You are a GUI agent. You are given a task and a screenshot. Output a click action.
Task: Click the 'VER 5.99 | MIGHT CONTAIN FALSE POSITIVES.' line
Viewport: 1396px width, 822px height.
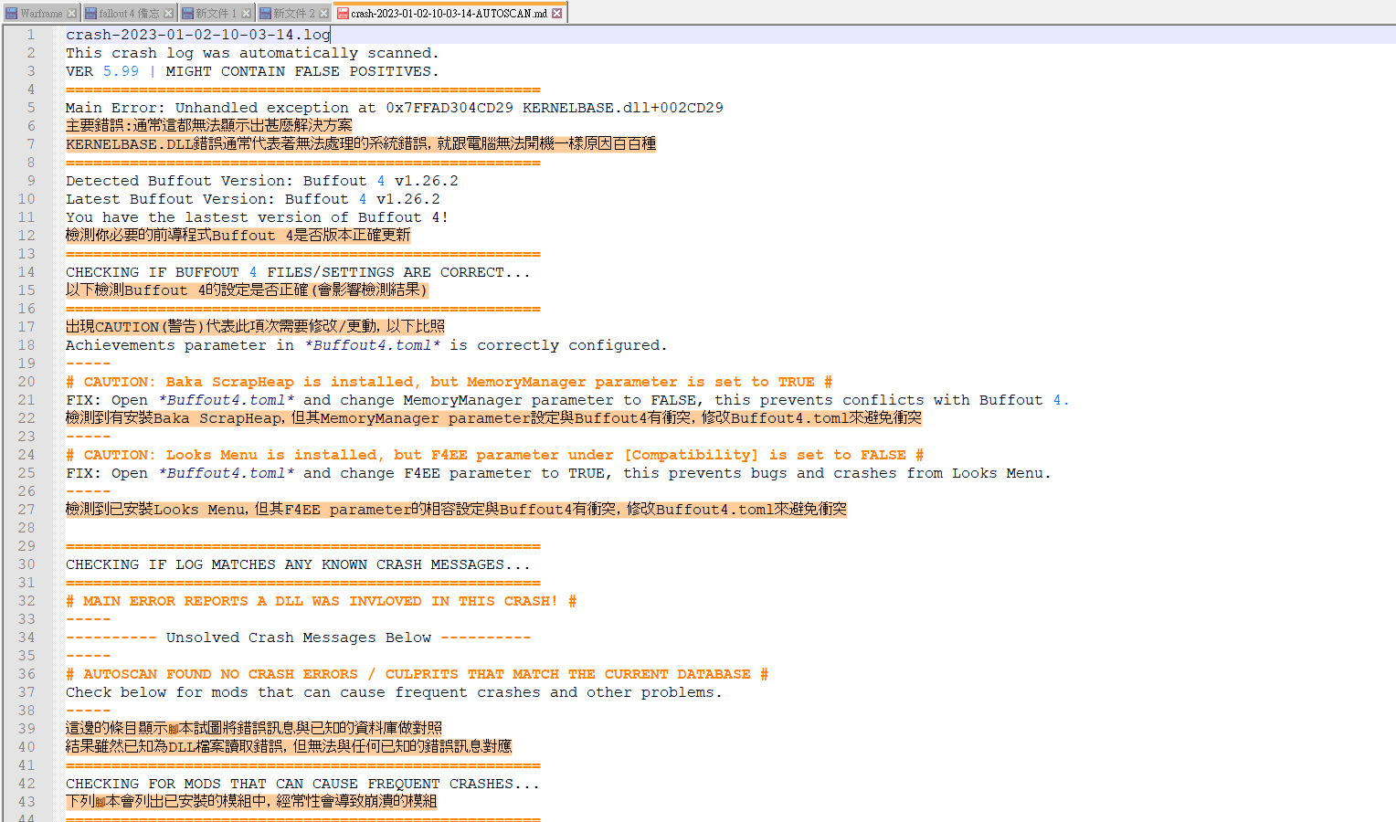[x=252, y=71]
